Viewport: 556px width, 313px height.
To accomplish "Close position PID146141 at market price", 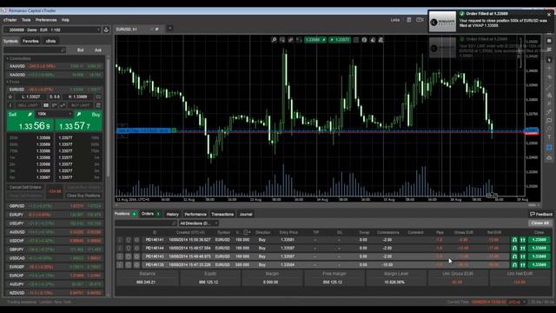I will click(539, 240).
